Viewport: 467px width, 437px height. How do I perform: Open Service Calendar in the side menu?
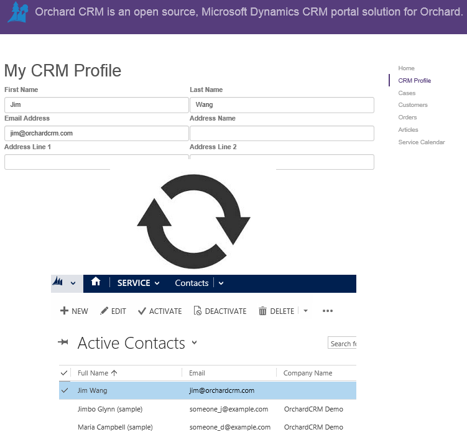tap(422, 142)
